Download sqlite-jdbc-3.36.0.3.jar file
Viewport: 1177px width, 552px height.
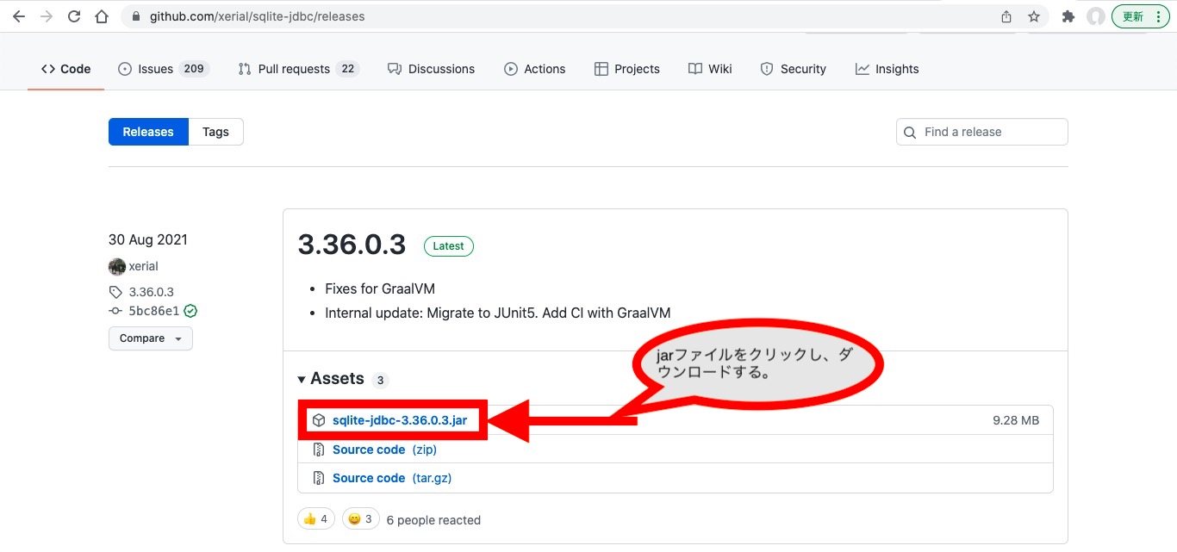(x=399, y=420)
